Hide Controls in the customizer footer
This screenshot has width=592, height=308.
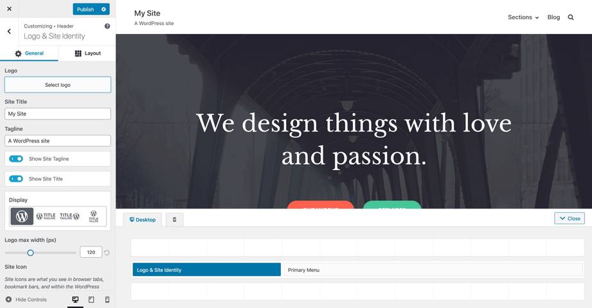[x=26, y=300]
